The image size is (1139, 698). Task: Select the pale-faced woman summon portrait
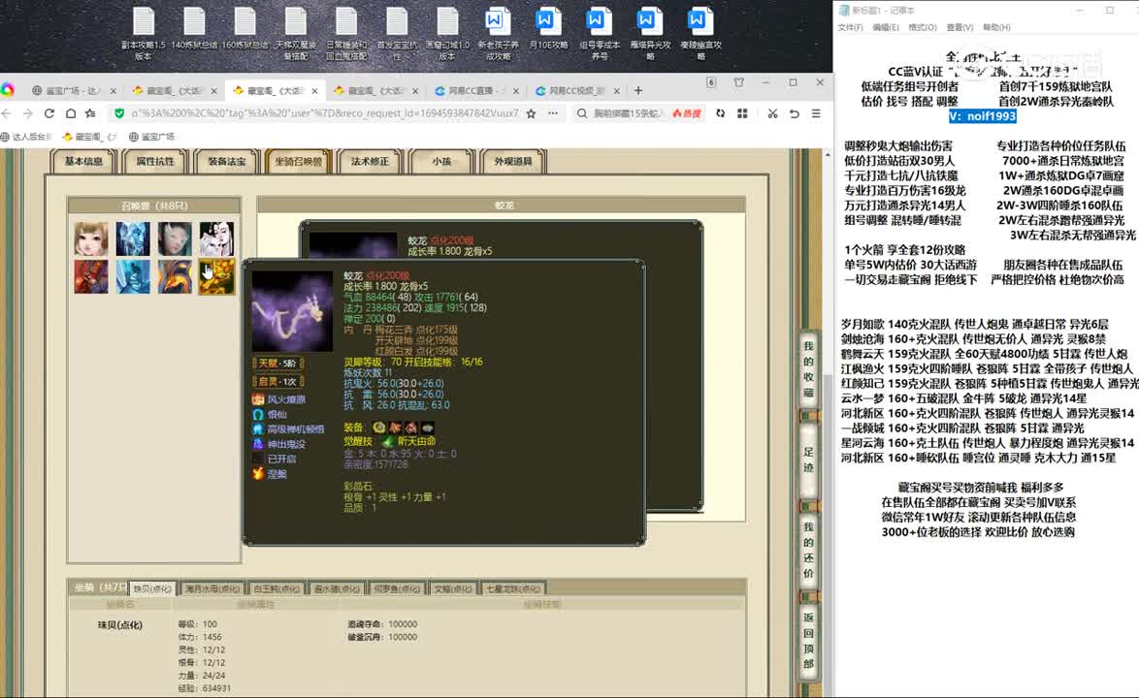click(x=175, y=238)
